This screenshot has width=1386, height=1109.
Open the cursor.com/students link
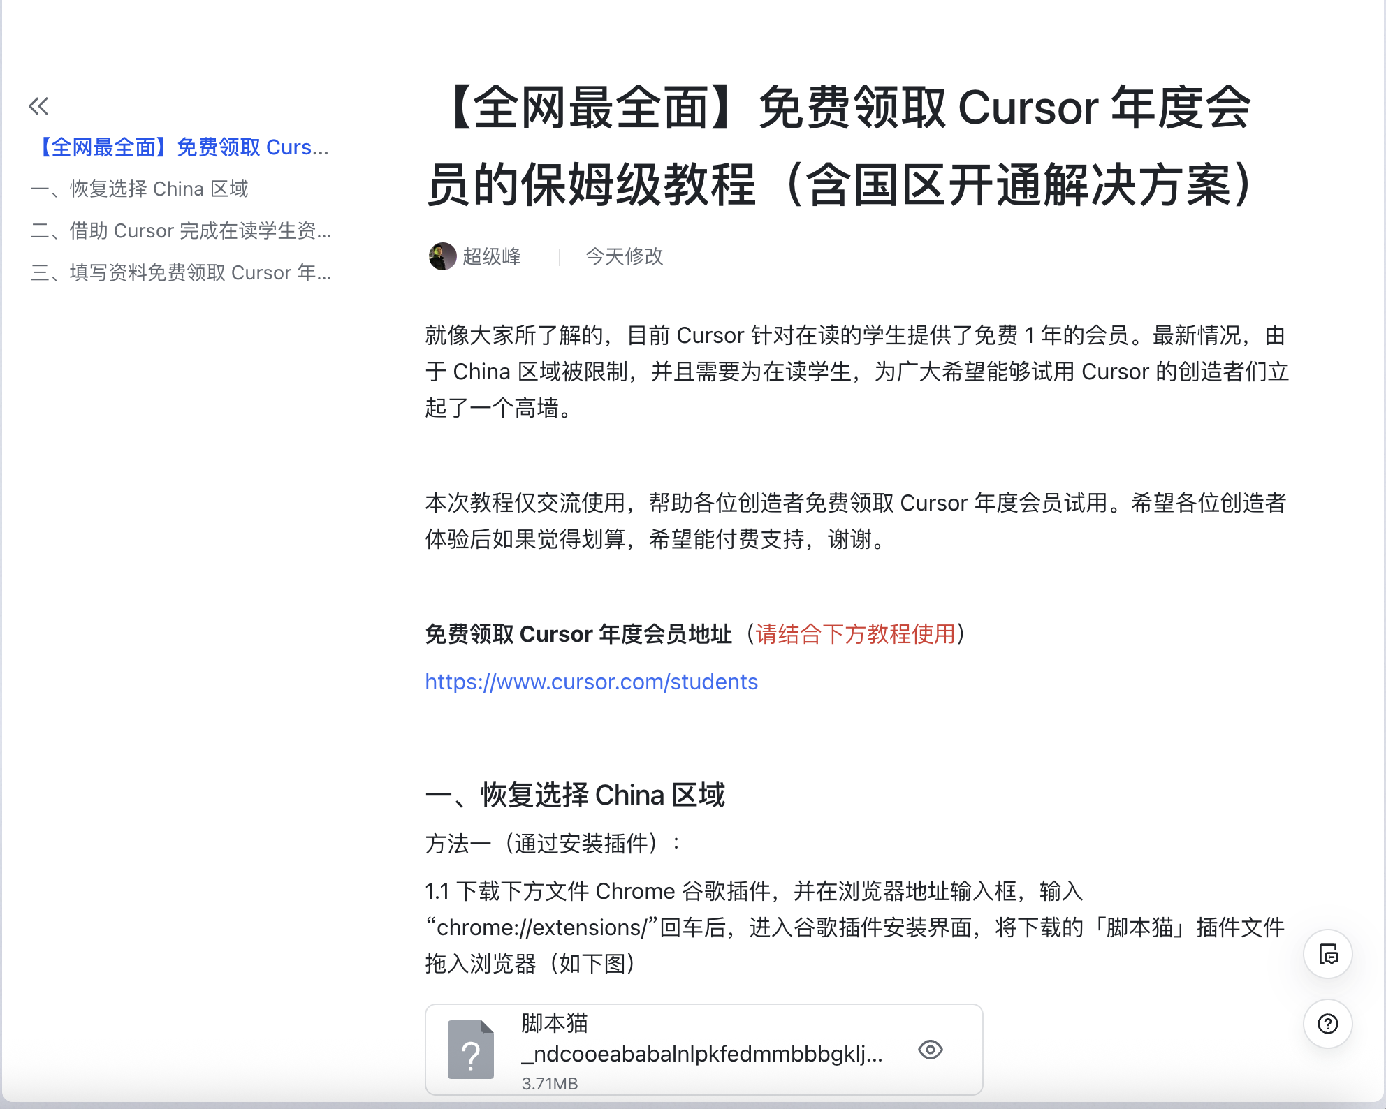tap(591, 682)
